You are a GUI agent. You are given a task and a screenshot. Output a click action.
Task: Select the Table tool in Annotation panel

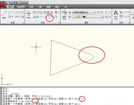121,17
